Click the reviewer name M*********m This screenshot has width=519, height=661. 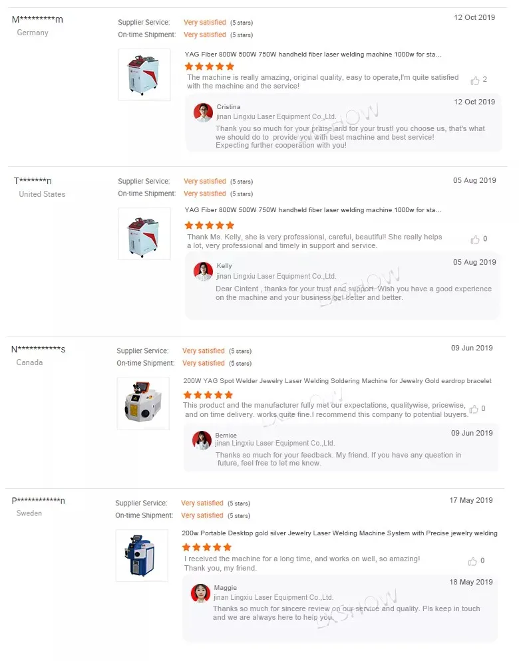[37, 19]
